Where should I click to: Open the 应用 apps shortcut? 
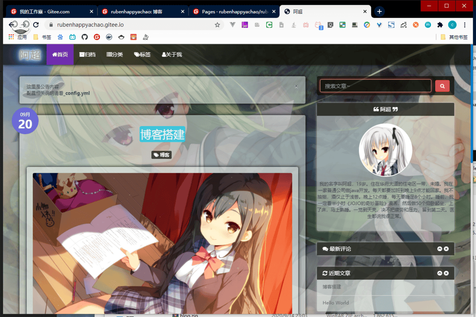point(18,37)
